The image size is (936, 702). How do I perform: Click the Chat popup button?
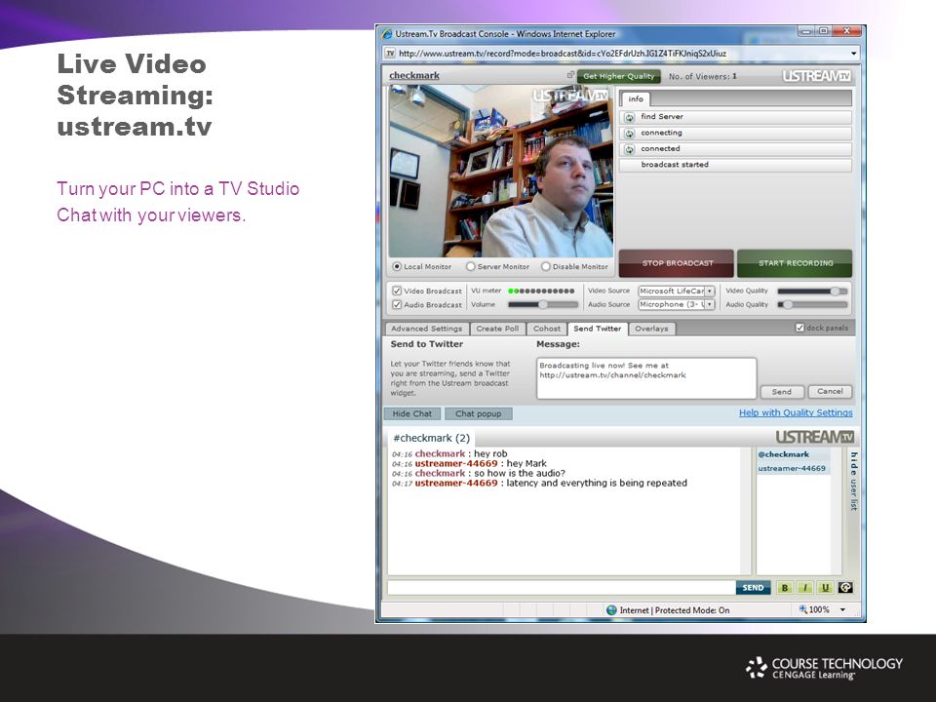(x=478, y=413)
